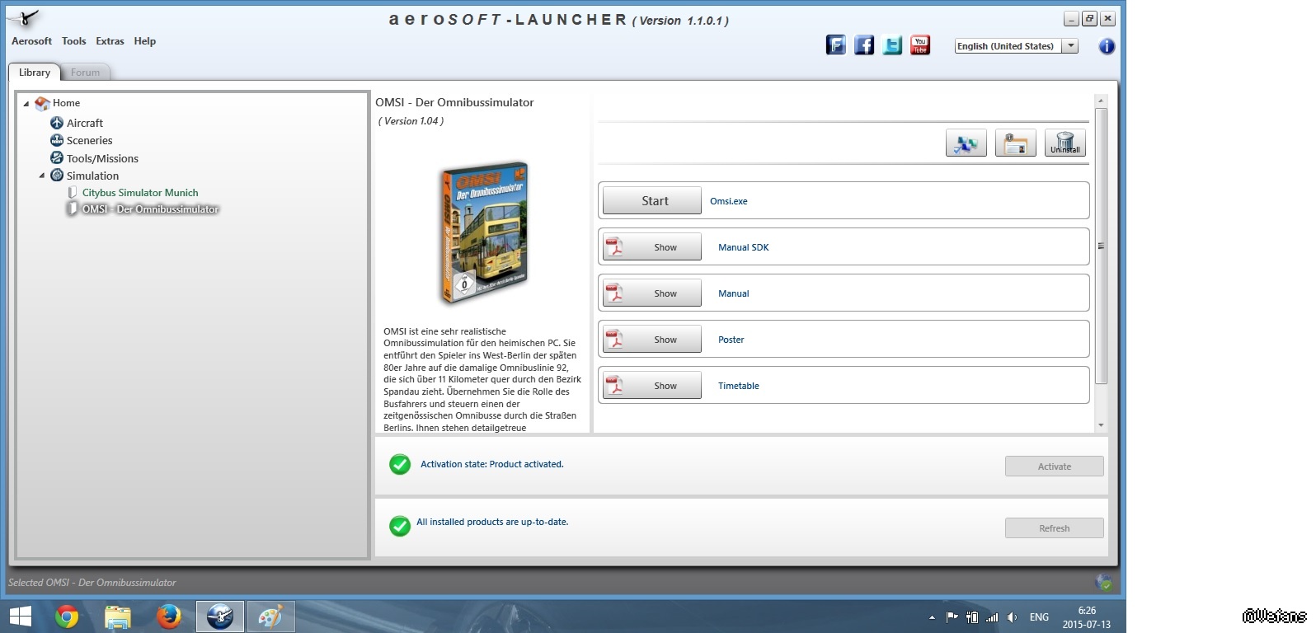
Task: Open File Explorer from the taskbar
Action: (118, 617)
